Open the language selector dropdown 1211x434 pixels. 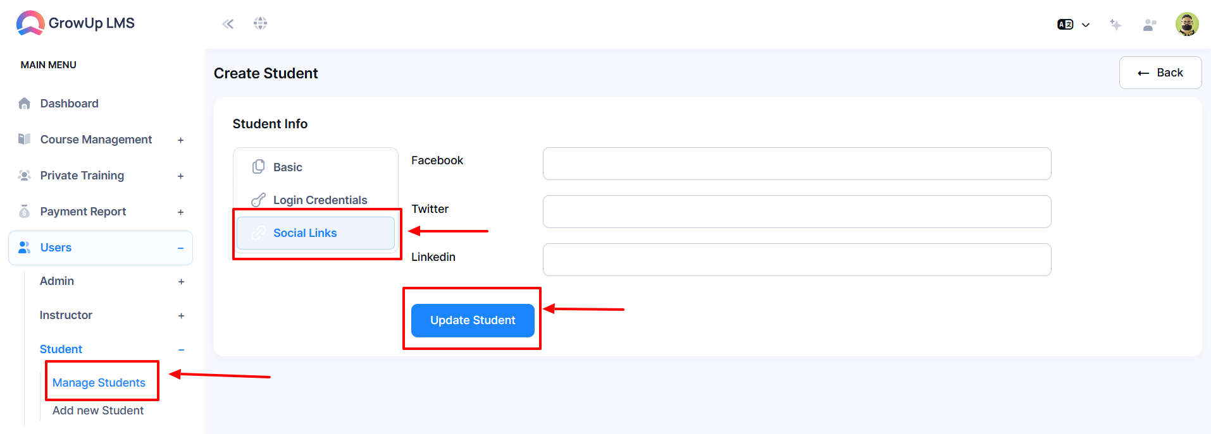[x=1073, y=25]
